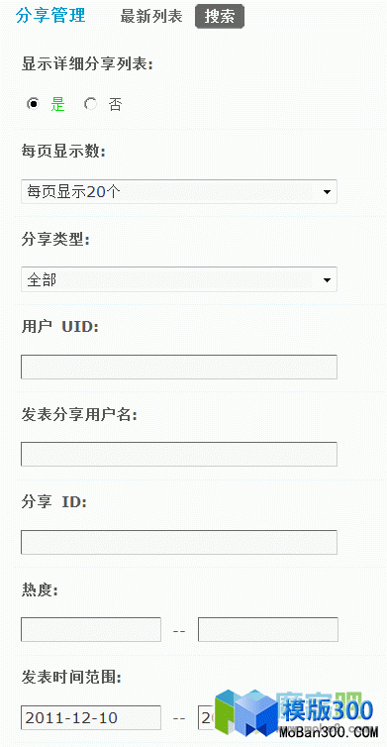Focus the 分享 ID input field
The image size is (387, 747).
coord(179,542)
